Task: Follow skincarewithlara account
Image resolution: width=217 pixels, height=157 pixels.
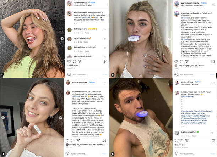Action: (92, 82)
